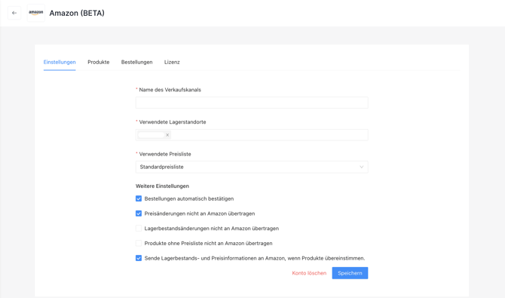Screen dimensions: 505x298
Task: Toggle Preisänderungen nicht an Amazon übertragen
Action: (x=139, y=214)
